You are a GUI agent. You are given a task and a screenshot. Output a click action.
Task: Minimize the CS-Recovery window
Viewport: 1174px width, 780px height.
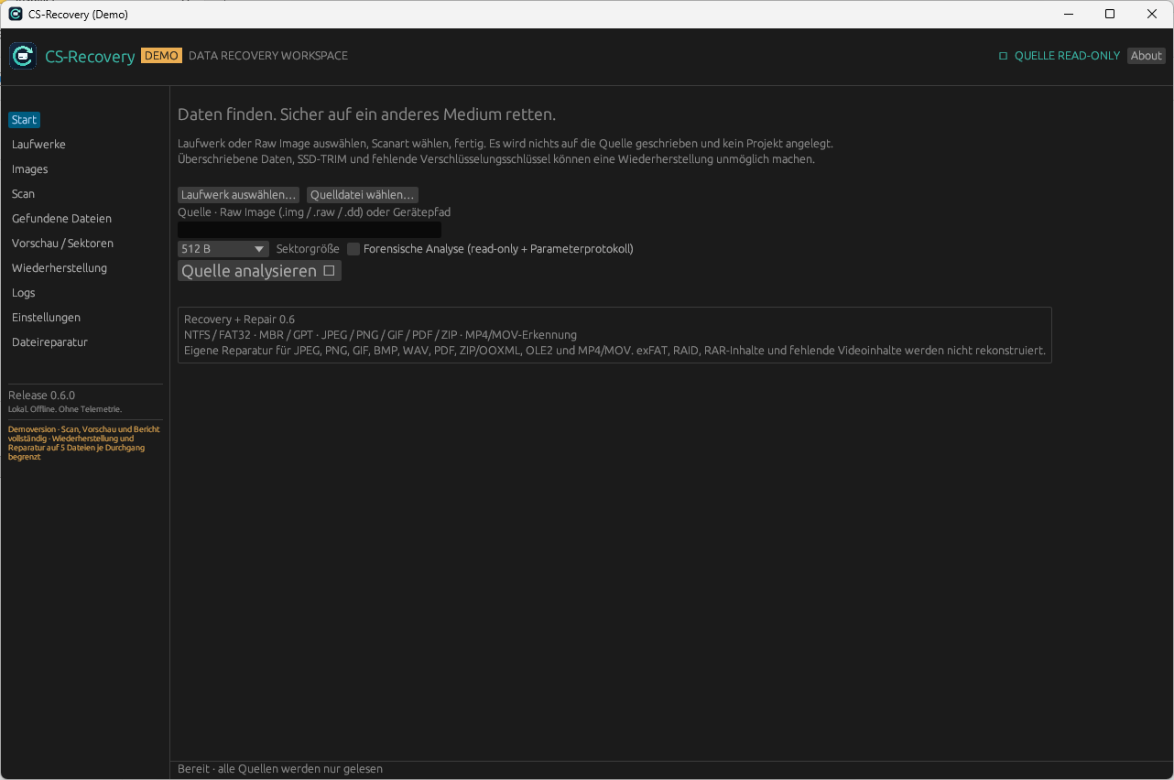coord(1068,14)
